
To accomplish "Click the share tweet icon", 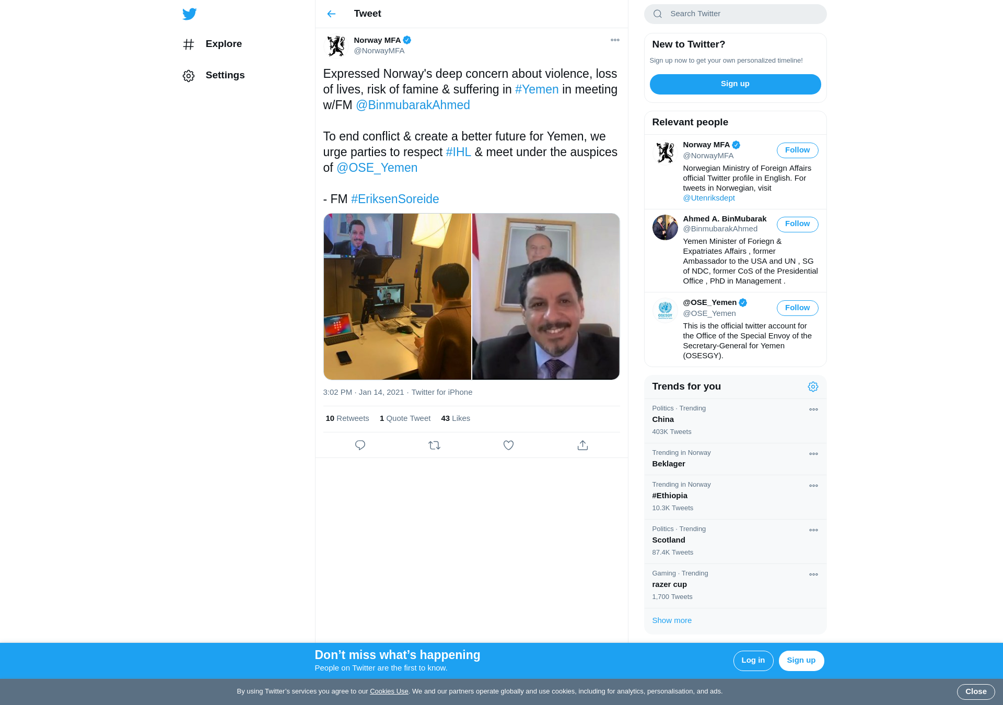I will click(582, 445).
